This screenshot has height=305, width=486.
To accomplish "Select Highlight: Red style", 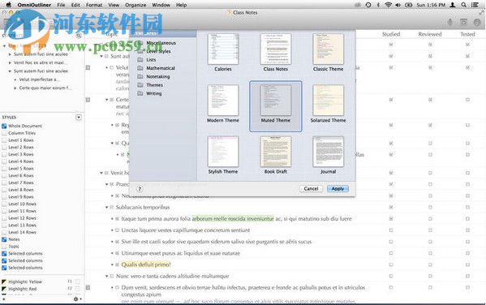I will pyautogui.click(x=23, y=289).
